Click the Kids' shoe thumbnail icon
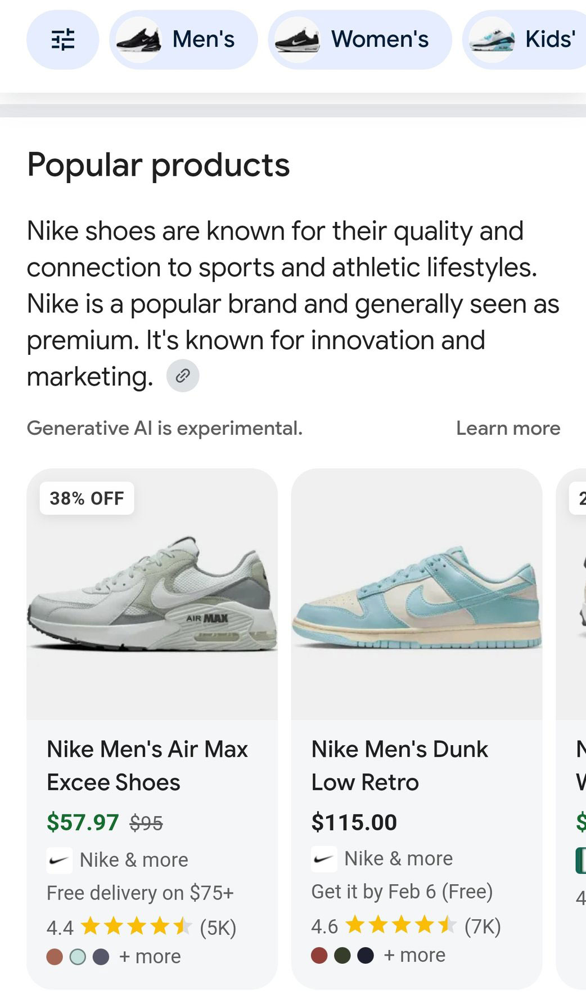This screenshot has height=1007, width=586. (x=492, y=39)
